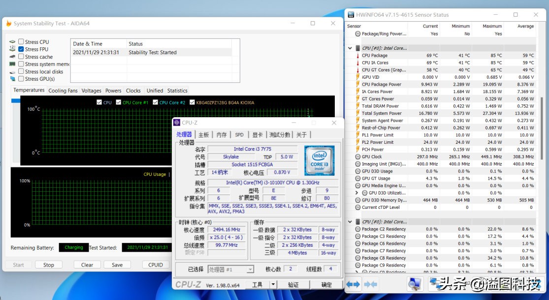The width and height of the screenshot is (549, 300).
Task: Click memory module icon beside Stress system memory
Action: coord(12,64)
